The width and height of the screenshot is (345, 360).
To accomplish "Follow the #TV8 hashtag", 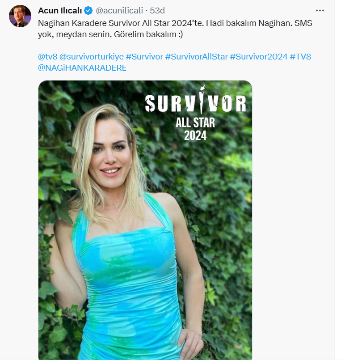I will (300, 56).
